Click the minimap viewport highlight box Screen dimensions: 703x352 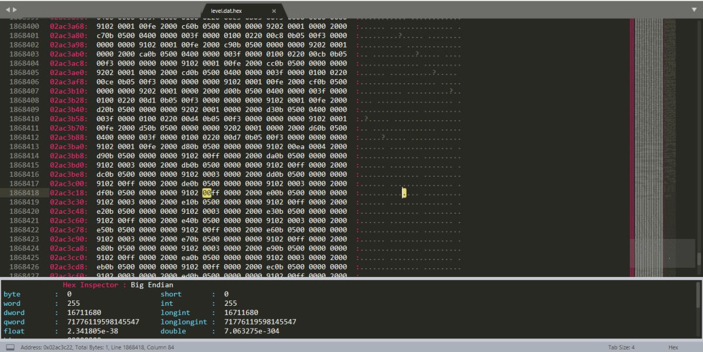(663, 253)
